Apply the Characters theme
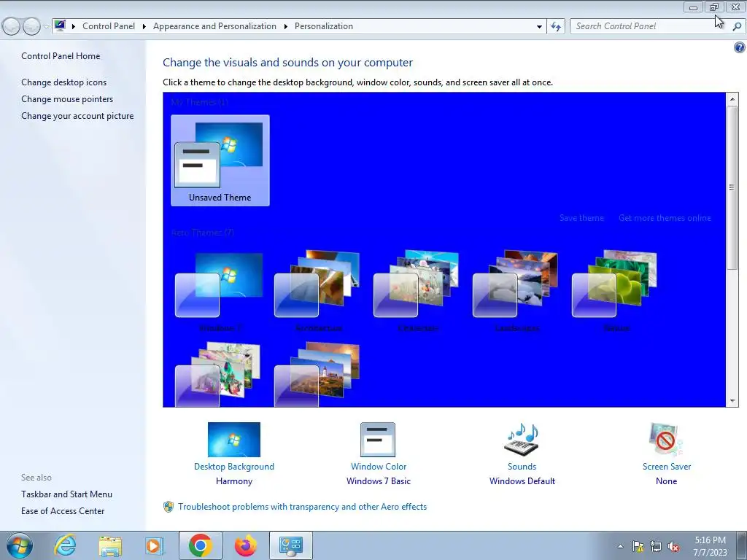Image resolution: width=747 pixels, height=560 pixels. [x=418, y=292]
